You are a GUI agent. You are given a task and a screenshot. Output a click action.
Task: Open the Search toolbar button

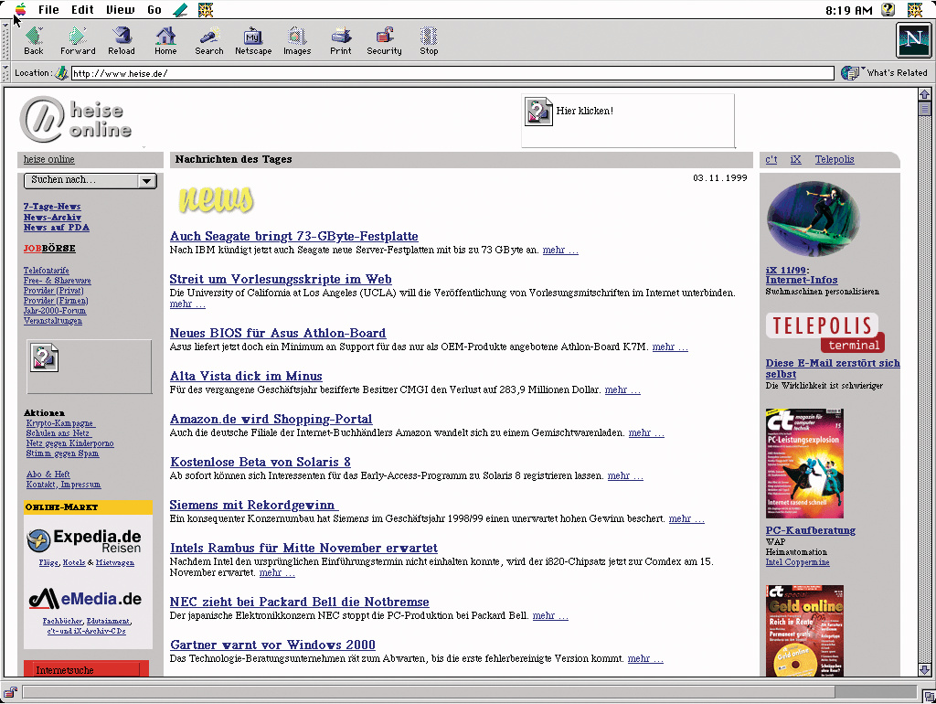point(208,40)
